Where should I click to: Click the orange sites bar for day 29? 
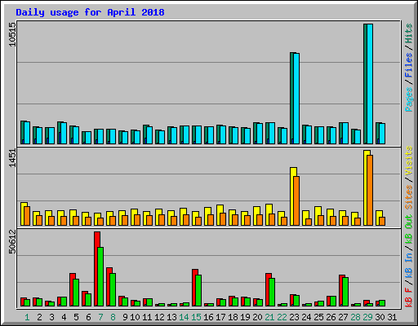[370, 190]
